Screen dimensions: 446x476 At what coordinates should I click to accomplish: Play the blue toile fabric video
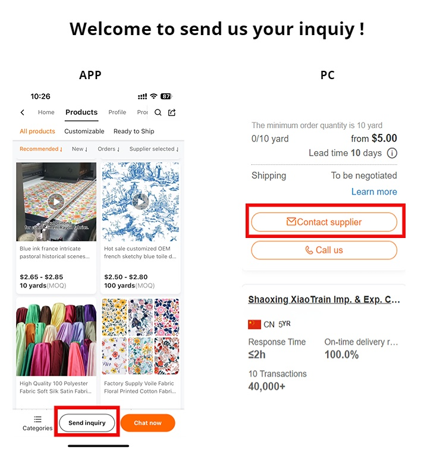[140, 202]
